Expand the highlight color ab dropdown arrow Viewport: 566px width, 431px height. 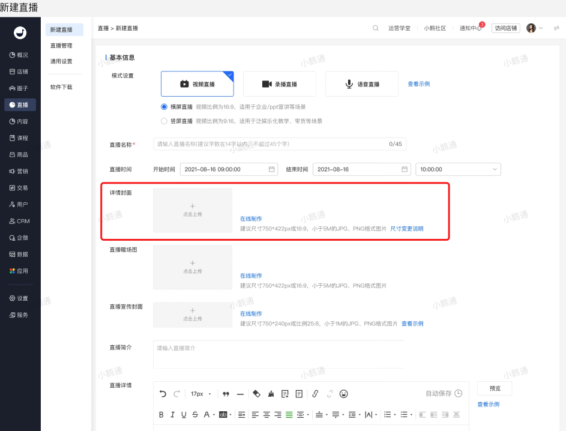[x=230, y=415]
